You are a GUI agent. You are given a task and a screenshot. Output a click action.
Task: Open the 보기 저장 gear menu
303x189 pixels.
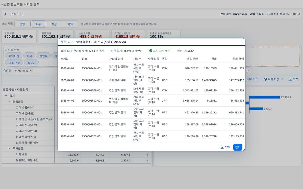(x=265, y=79)
